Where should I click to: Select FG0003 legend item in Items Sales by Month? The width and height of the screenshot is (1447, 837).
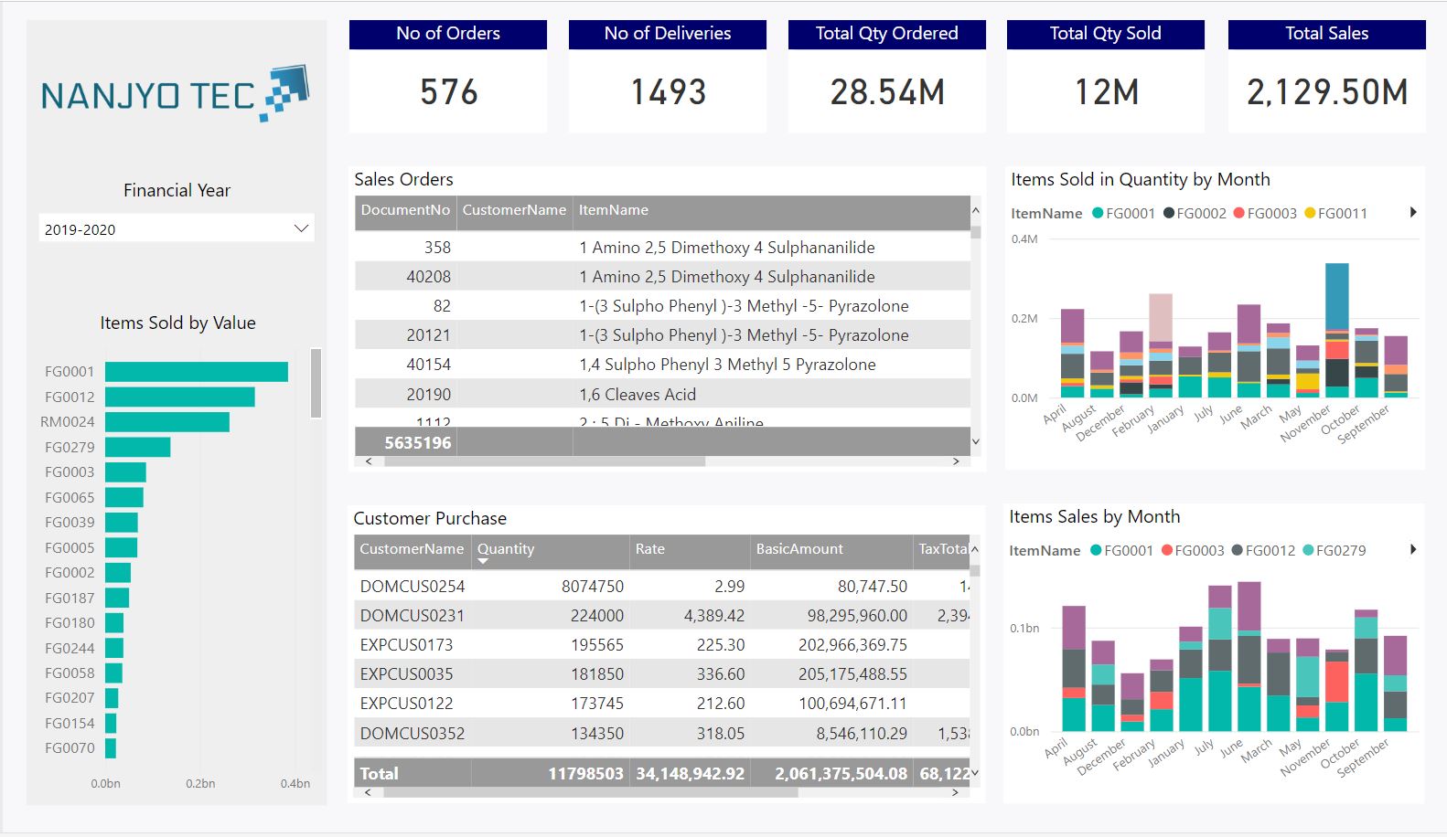click(x=1192, y=550)
